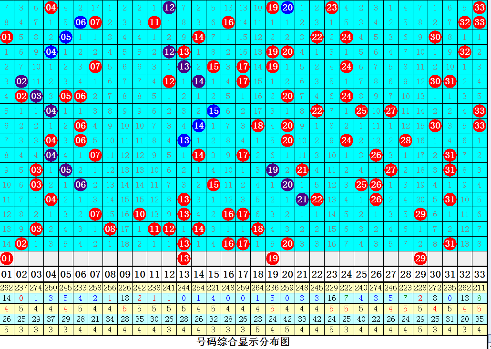Image resolution: width=491 pixels, height=349 pixels.
Task: Click the blue 05 ball
Action: (x=66, y=37)
